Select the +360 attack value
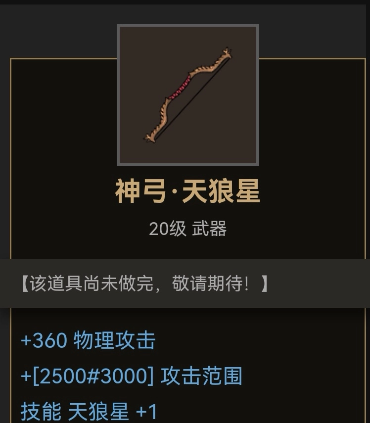 [44, 340]
